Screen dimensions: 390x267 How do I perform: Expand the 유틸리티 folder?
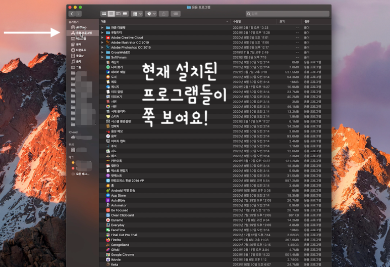pyautogui.click(x=102, y=33)
